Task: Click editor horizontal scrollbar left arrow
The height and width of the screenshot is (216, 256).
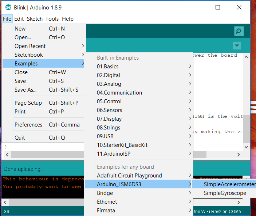Action: 7,155
